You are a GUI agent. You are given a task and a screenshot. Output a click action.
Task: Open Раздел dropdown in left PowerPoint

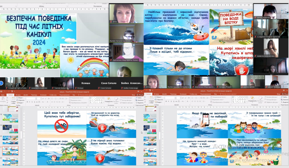coord(20,103)
